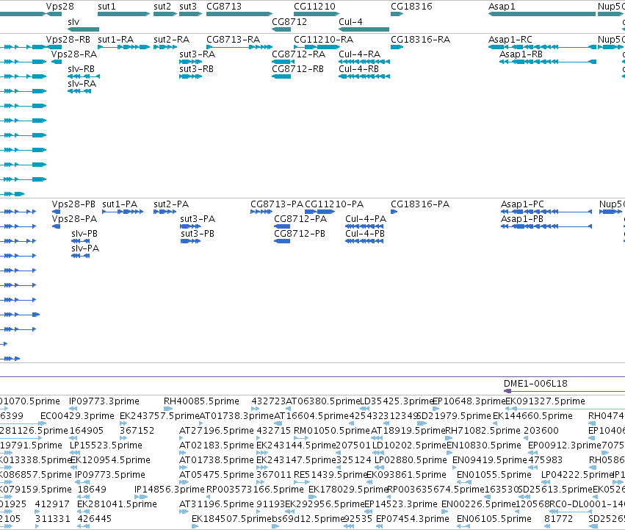The image size is (625, 530).
Task: Select the sut1 gene bar
Action: pos(123,14)
